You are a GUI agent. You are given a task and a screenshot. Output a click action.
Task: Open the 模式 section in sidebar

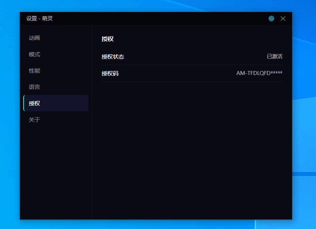tap(56, 54)
